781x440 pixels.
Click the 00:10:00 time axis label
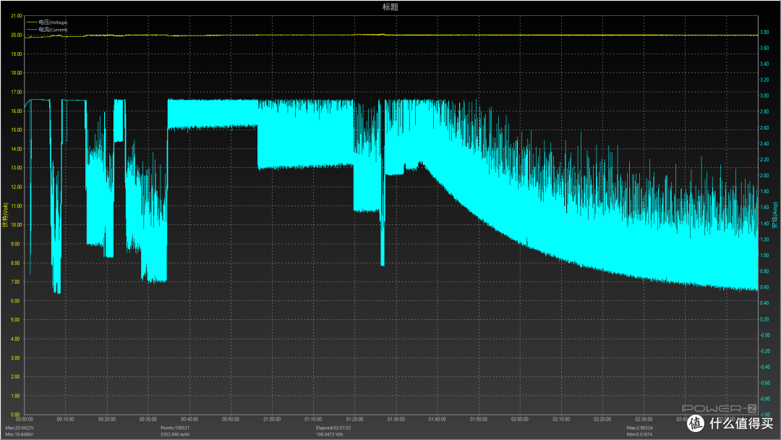(x=65, y=420)
